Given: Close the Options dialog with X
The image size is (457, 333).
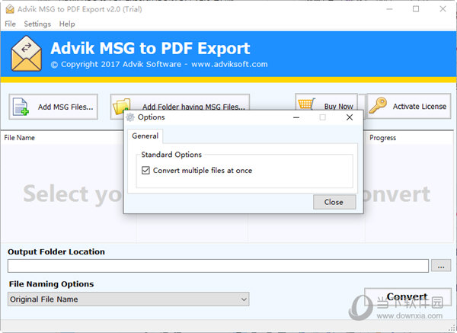Looking at the screenshot, I should coord(350,117).
